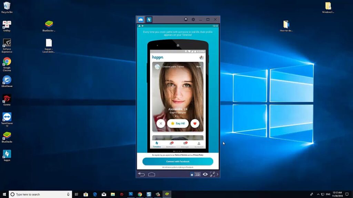Open BlueStacks settings gear
Viewport: 353px width, 198px height.
click(193, 20)
